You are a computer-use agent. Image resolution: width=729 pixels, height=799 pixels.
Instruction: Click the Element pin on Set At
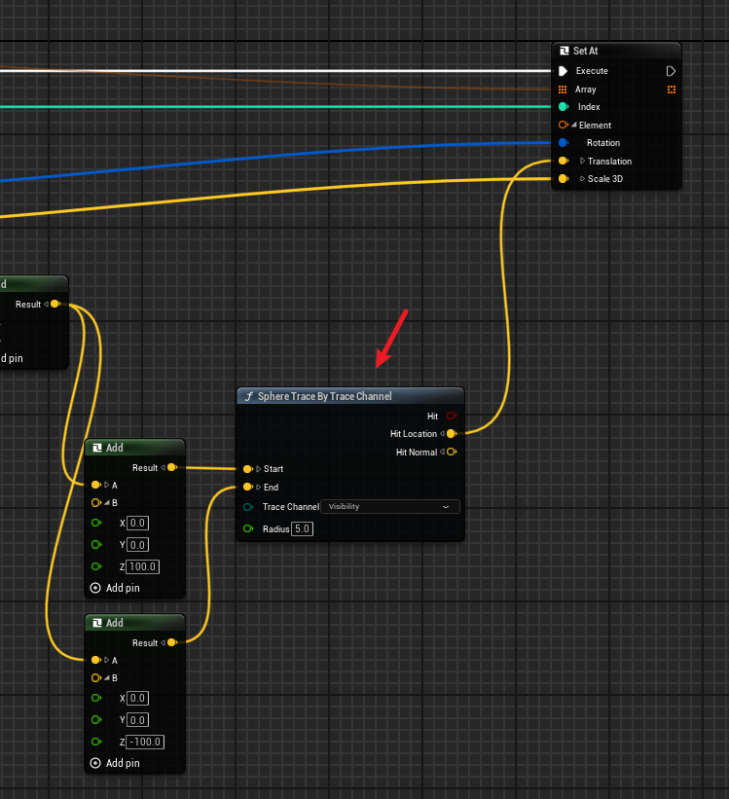coord(563,125)
